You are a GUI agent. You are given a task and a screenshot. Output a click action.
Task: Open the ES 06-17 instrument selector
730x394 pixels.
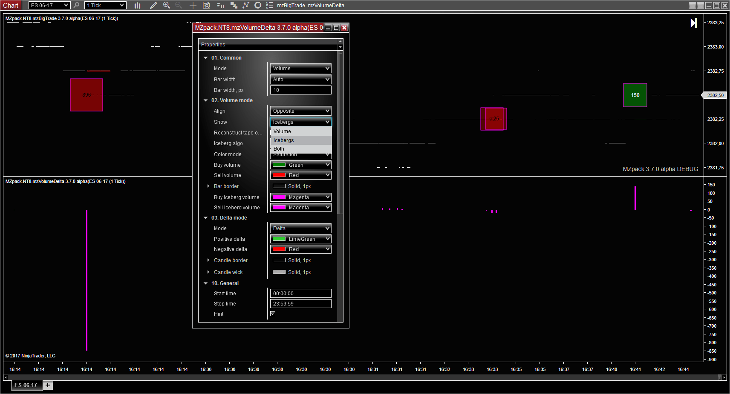click(x=49, y=5)
